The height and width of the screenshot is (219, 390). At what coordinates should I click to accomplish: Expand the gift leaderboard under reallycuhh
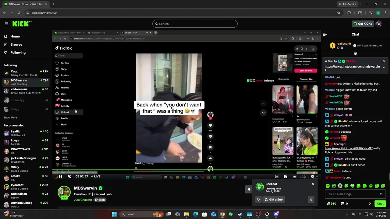[355, 54]
